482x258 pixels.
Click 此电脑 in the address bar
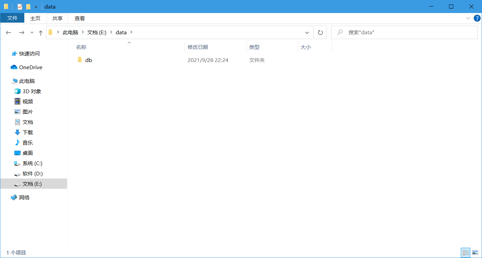[70, 33]
